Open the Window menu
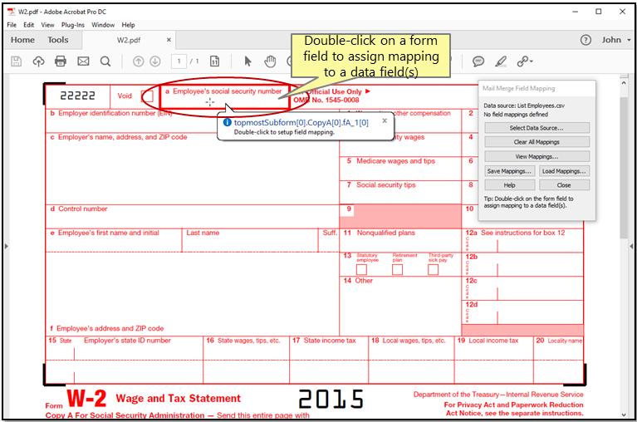Viewport: 637px width, 422px height. pos(103,25)
